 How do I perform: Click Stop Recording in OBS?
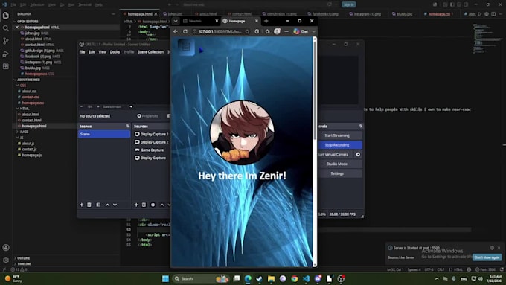tap(337, 145)
